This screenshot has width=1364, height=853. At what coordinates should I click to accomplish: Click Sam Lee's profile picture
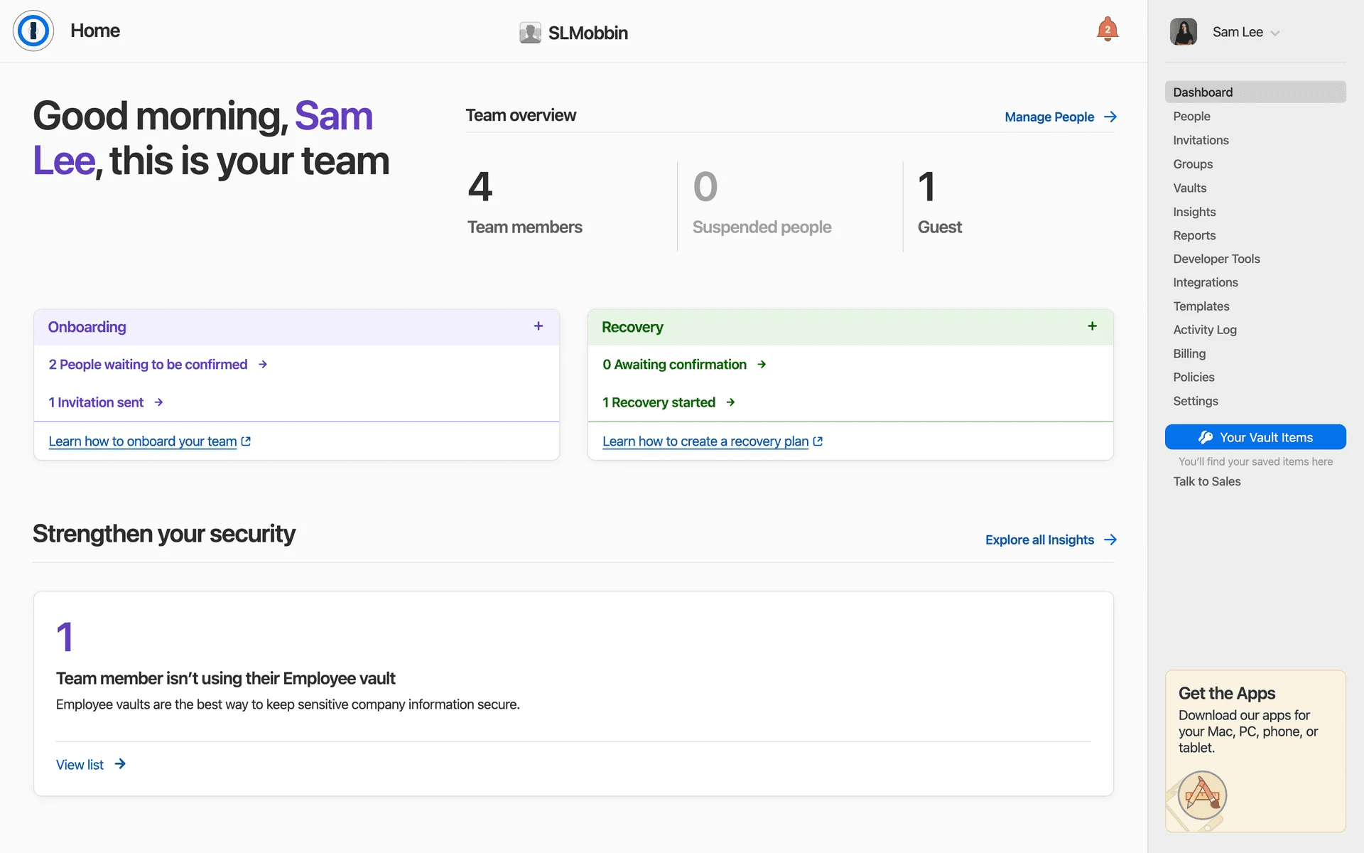(1184, 32)
